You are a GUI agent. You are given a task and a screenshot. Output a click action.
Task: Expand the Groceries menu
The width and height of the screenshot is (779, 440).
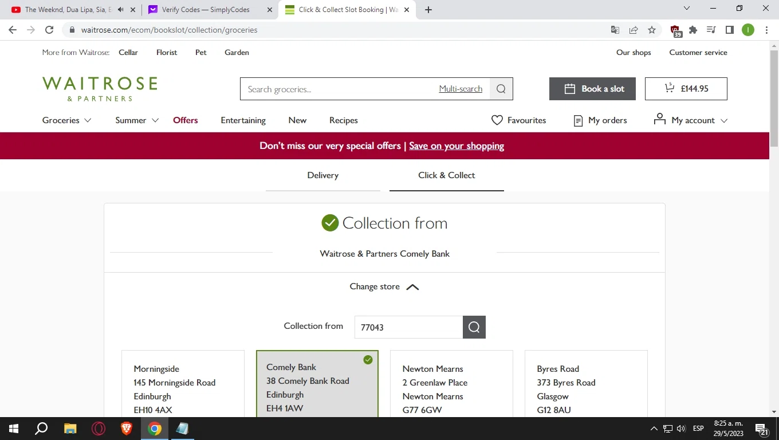[66, 120]
